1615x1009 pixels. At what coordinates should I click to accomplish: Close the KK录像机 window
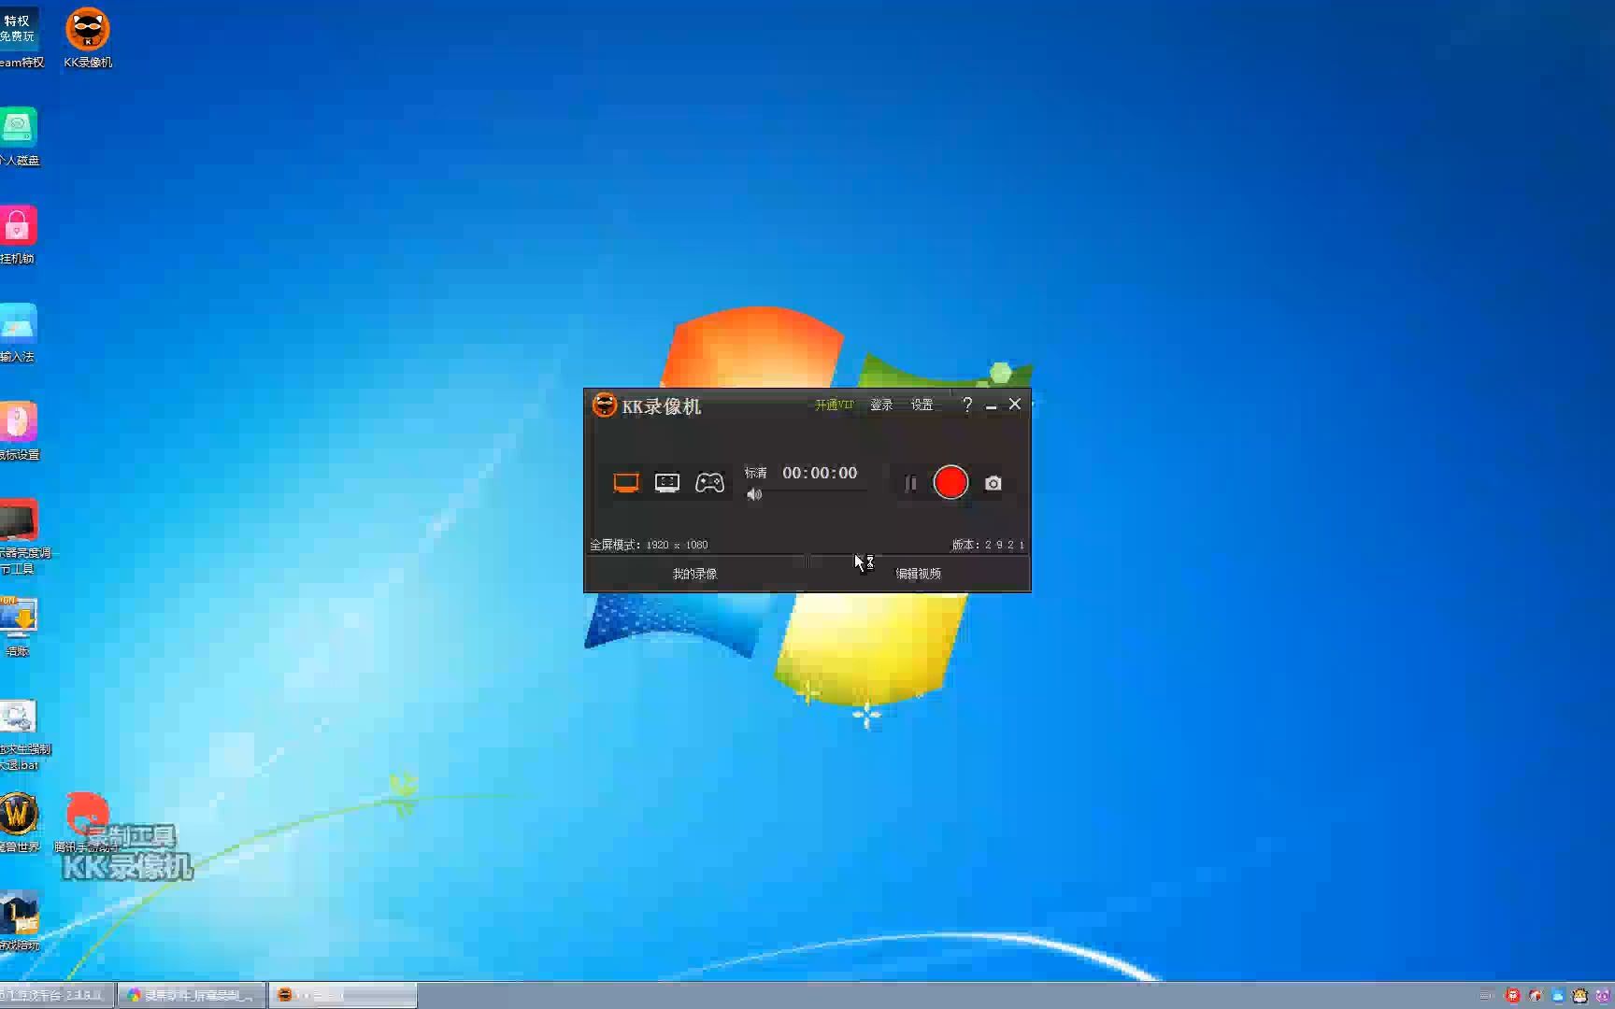(1015, 404)
